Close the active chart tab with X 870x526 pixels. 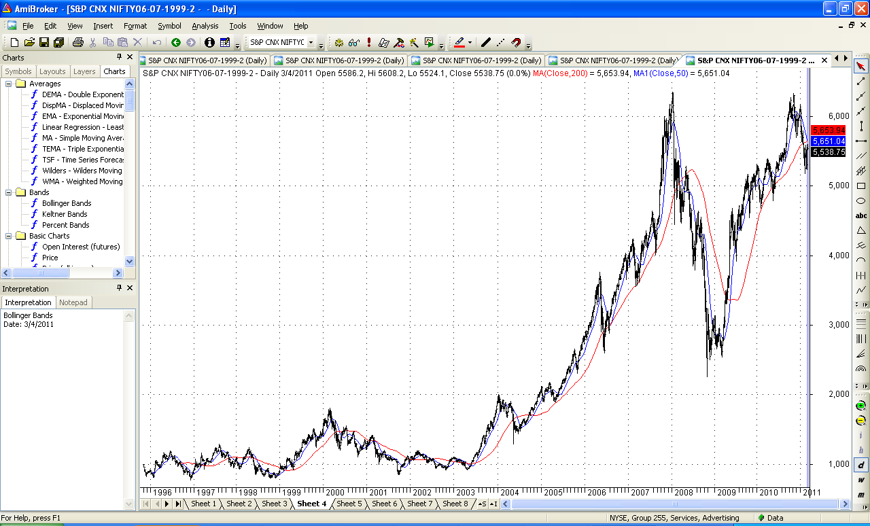[x=824, y=60]
